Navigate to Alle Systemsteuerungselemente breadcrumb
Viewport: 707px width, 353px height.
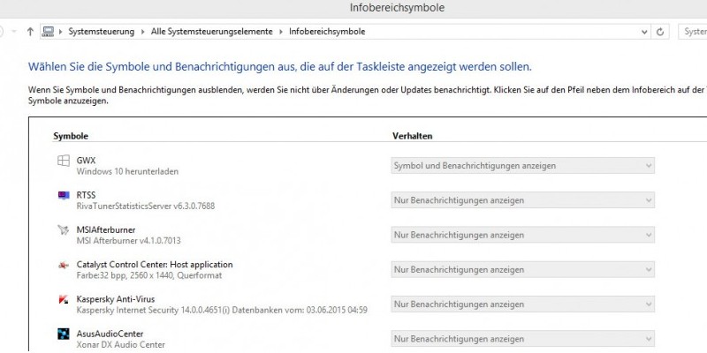[212, 32]
